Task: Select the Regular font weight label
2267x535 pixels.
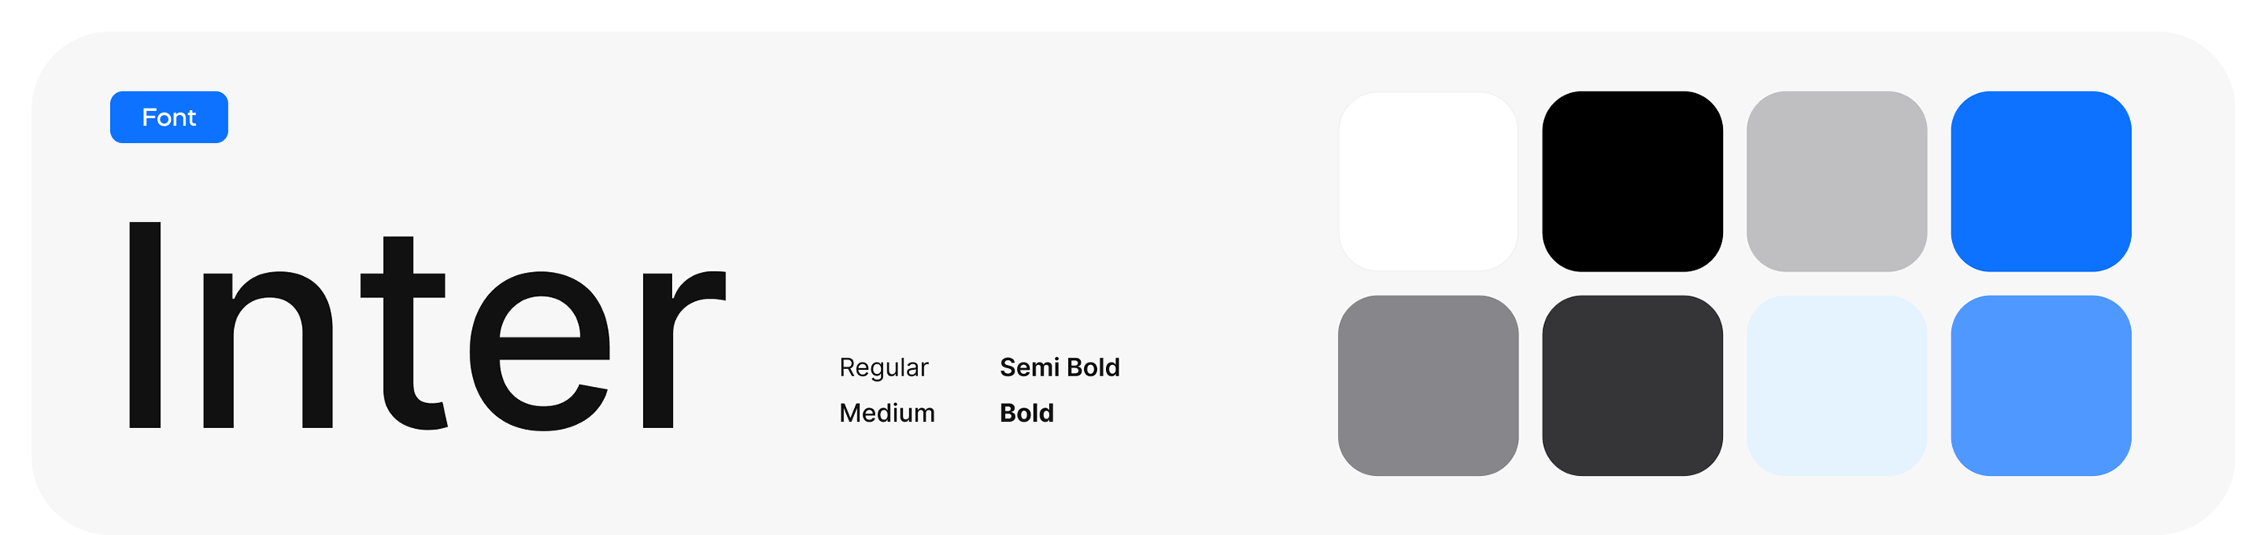Action: [x=883, y=367]
